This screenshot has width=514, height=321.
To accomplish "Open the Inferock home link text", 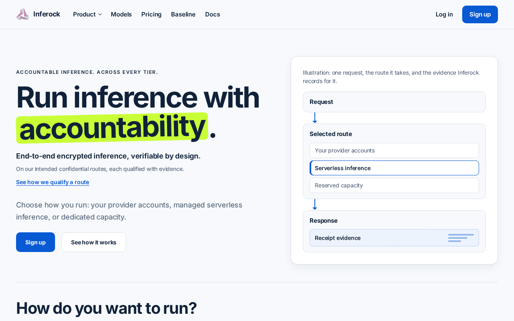I will coord(47,14).
